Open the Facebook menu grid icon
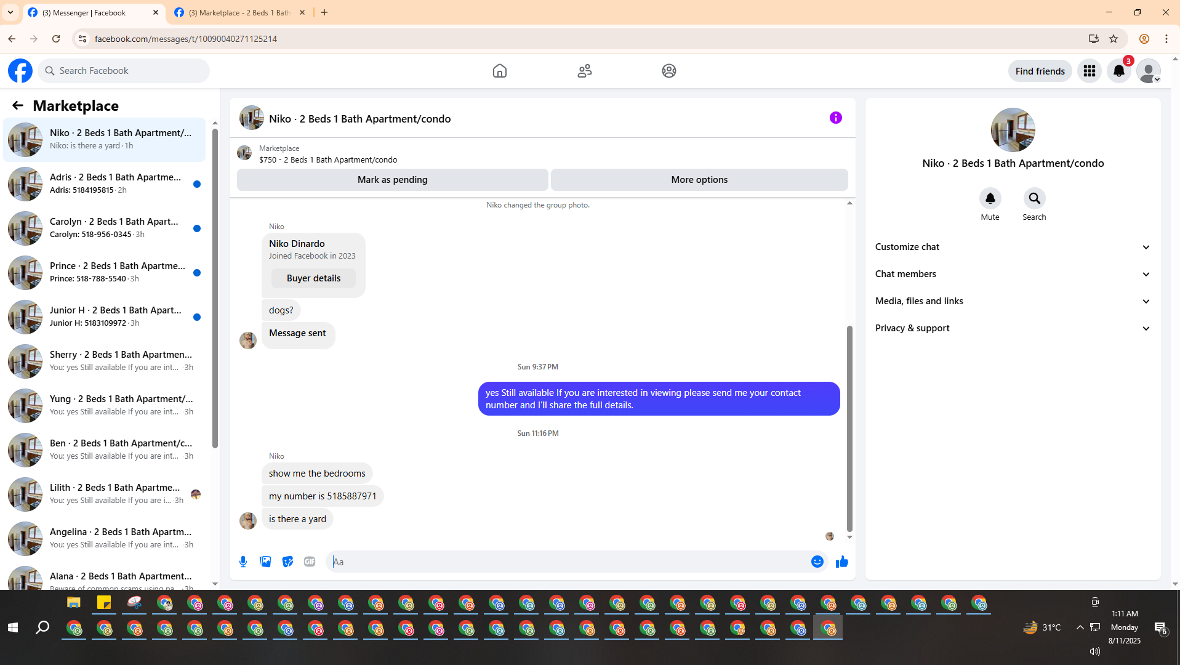The width and height of the screenshot is (1180, 665). coord(1090,71)
